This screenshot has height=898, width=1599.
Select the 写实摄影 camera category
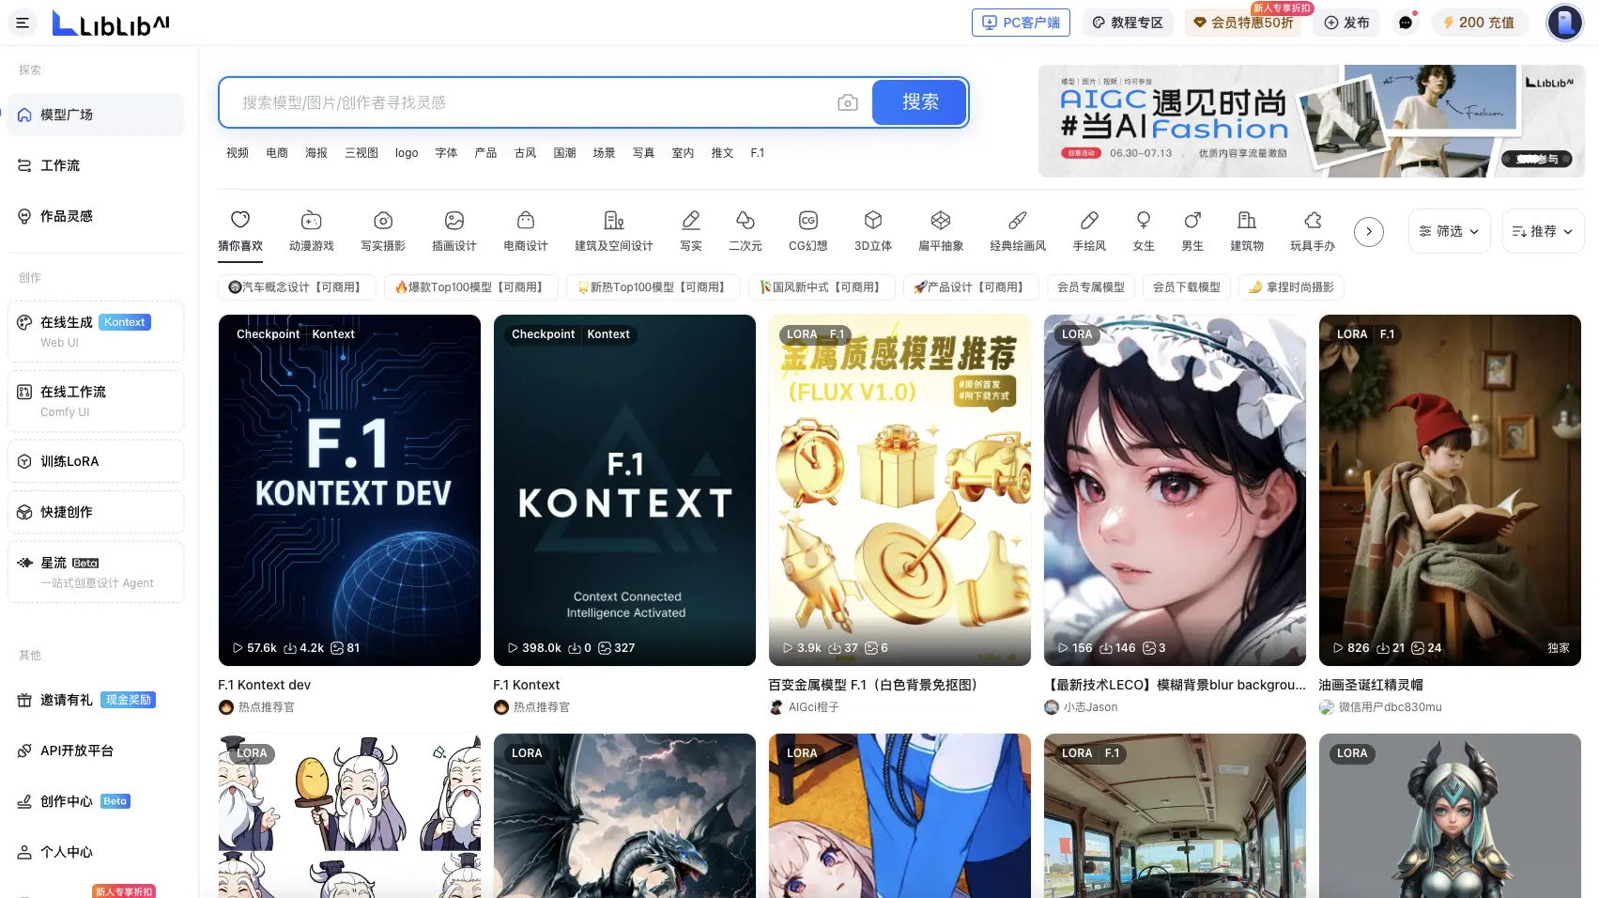[x=383, y=231]
